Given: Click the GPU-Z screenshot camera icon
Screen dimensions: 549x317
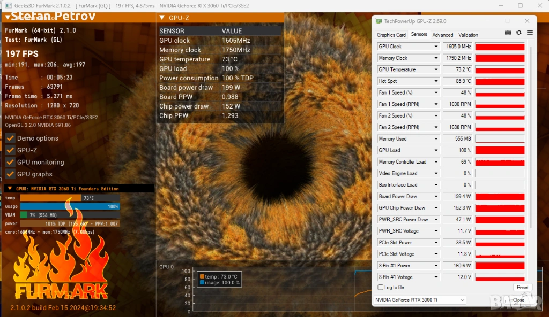Looking at the screenshot, I should pyautogui.click(x=508, y=33).
